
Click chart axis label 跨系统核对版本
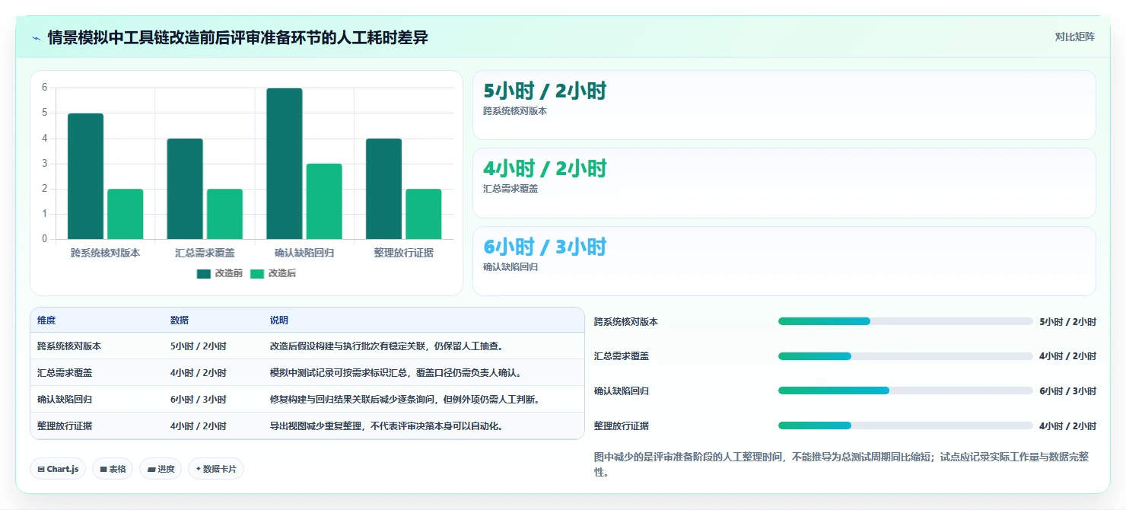105,253
